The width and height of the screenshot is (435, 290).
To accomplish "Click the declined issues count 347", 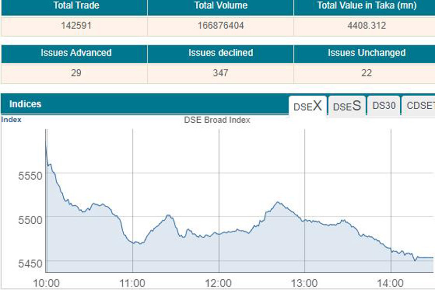I will tap(220, 73).
